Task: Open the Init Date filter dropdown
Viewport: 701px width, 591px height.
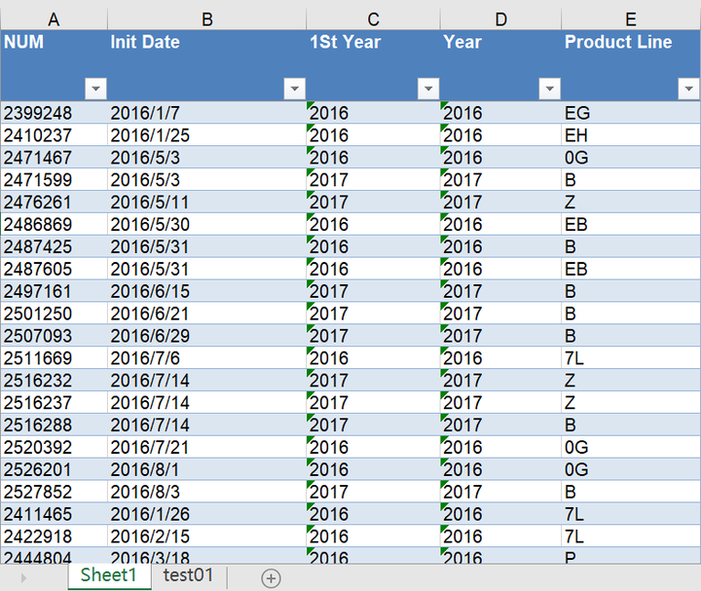Action: [x=294, y=89]
